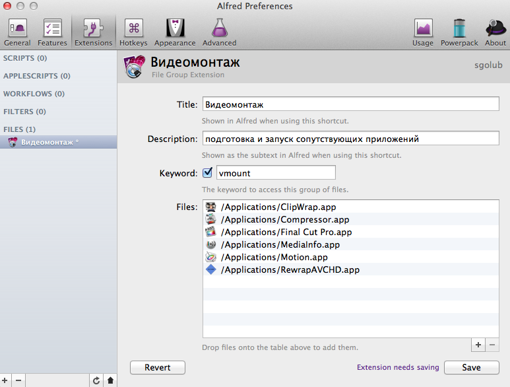Open the About Alfred pane
Viewport: 510px width, 387px height.
tap(495, 32)
